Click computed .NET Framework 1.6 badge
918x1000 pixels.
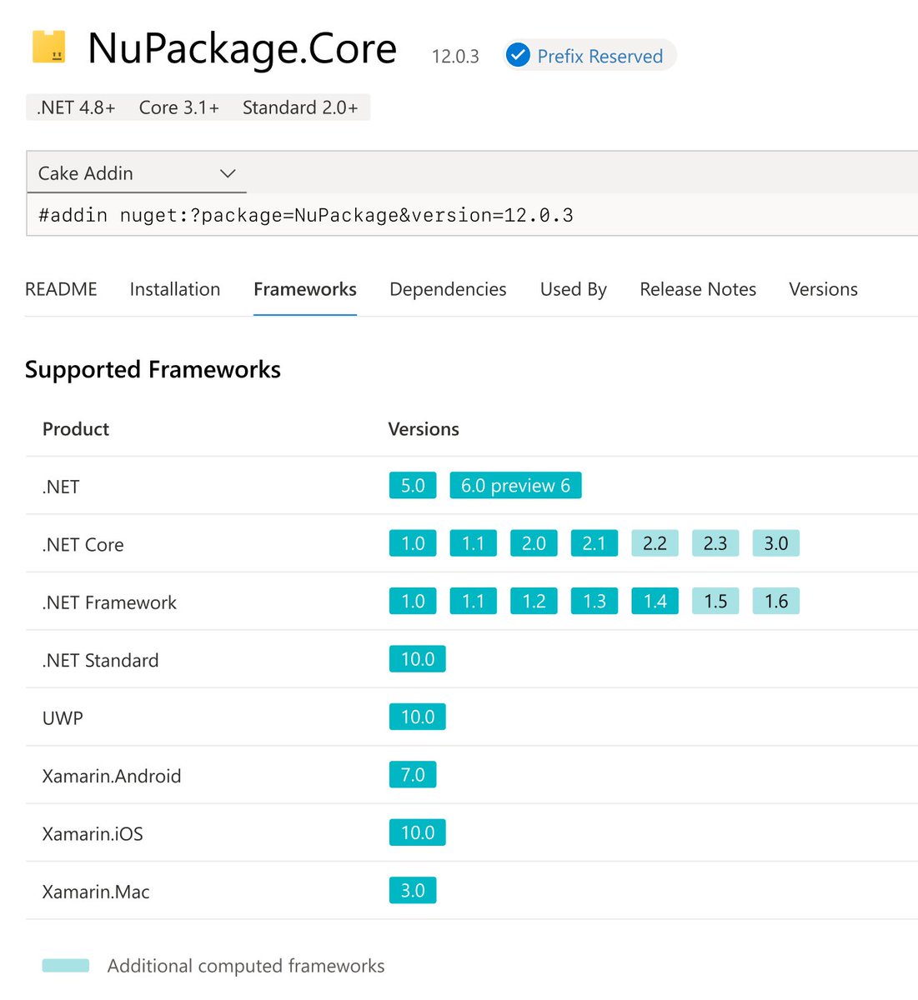click(x=775, y=601)
